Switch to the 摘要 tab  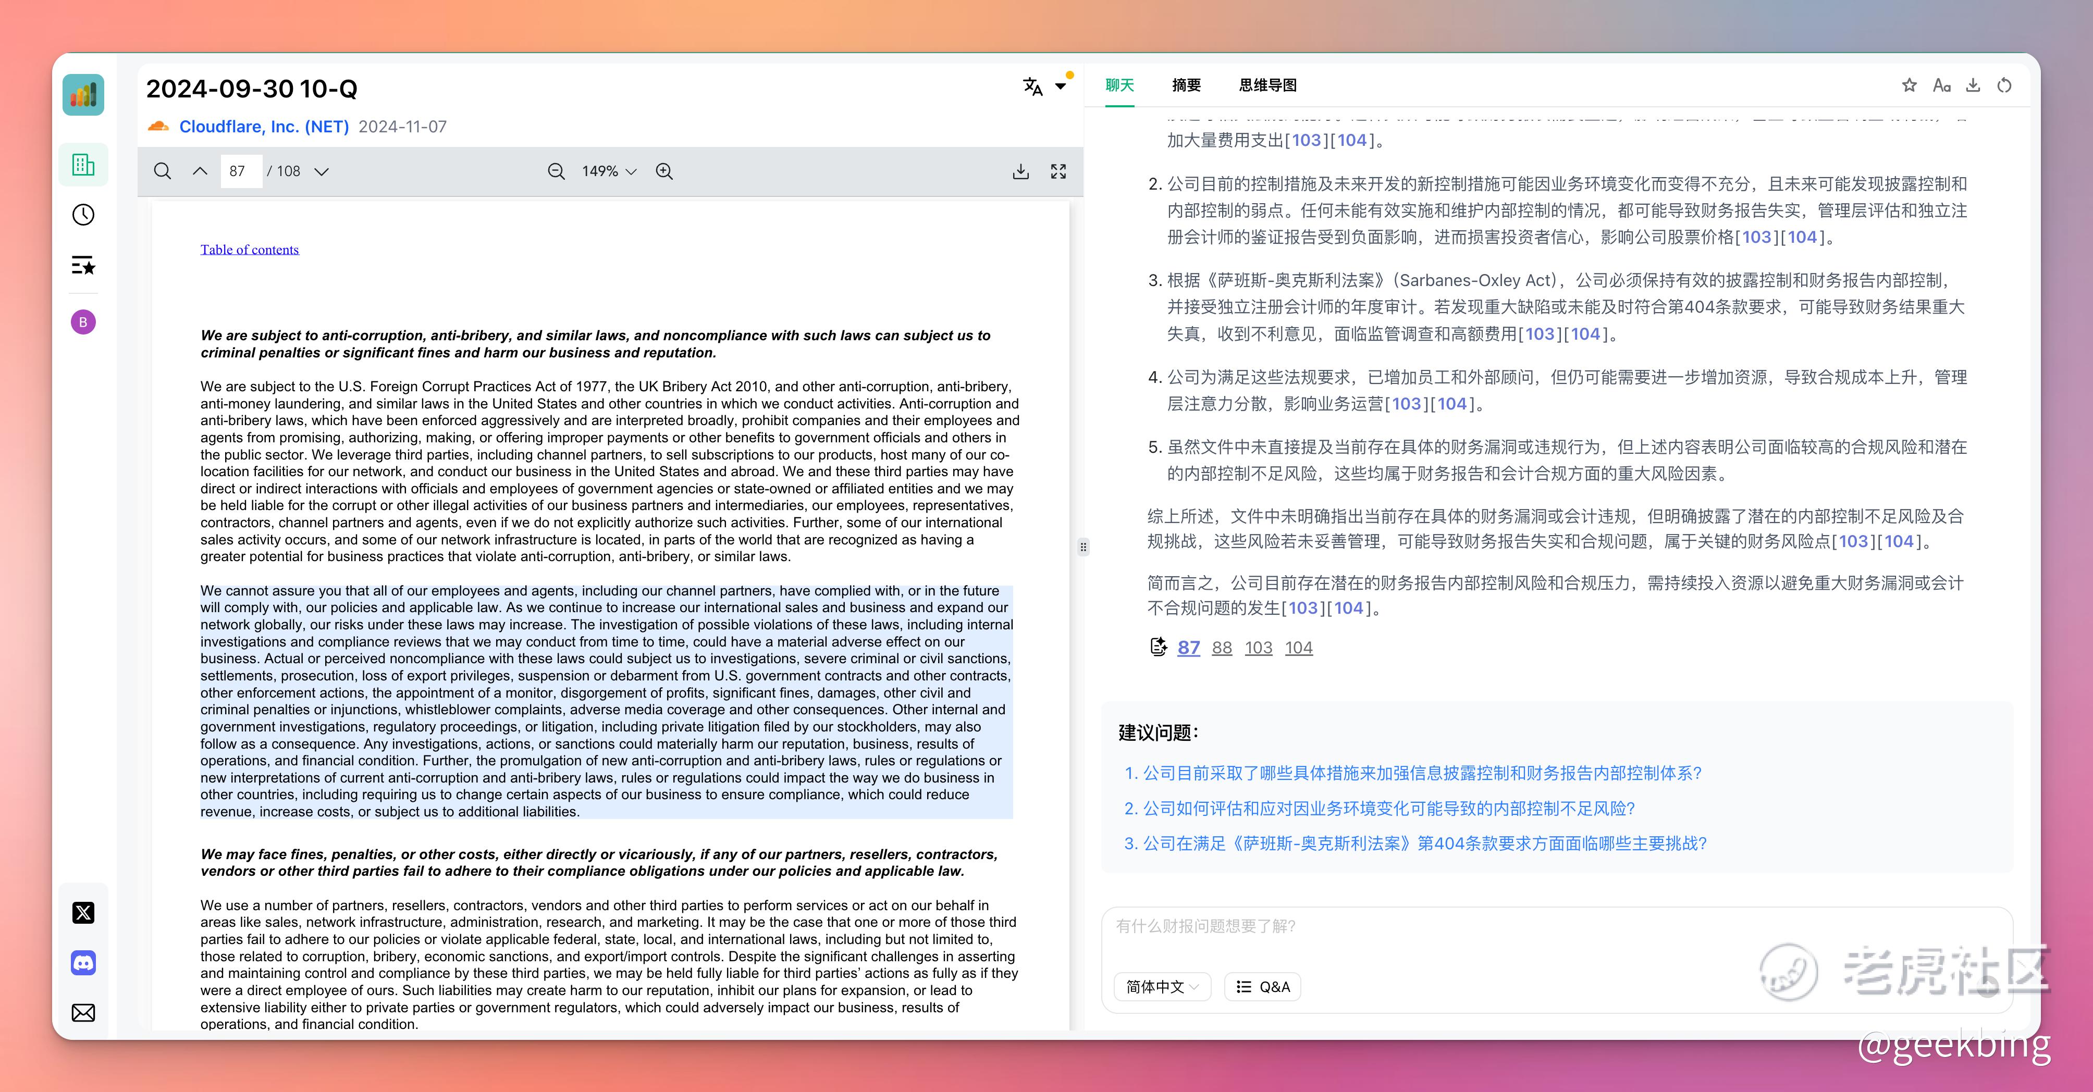coord(1186,85)
